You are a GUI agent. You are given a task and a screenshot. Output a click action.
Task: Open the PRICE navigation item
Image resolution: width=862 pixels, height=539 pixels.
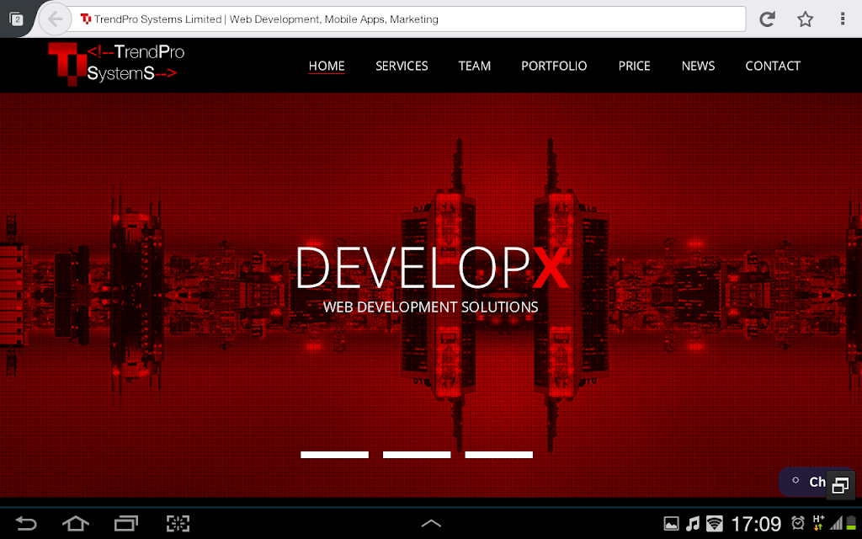click(634, 66)
